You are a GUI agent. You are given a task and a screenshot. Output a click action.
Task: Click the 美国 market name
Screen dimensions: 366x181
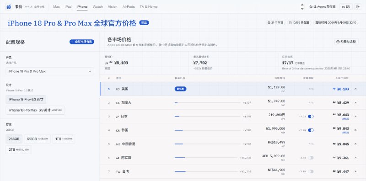[x=124, y=89]
